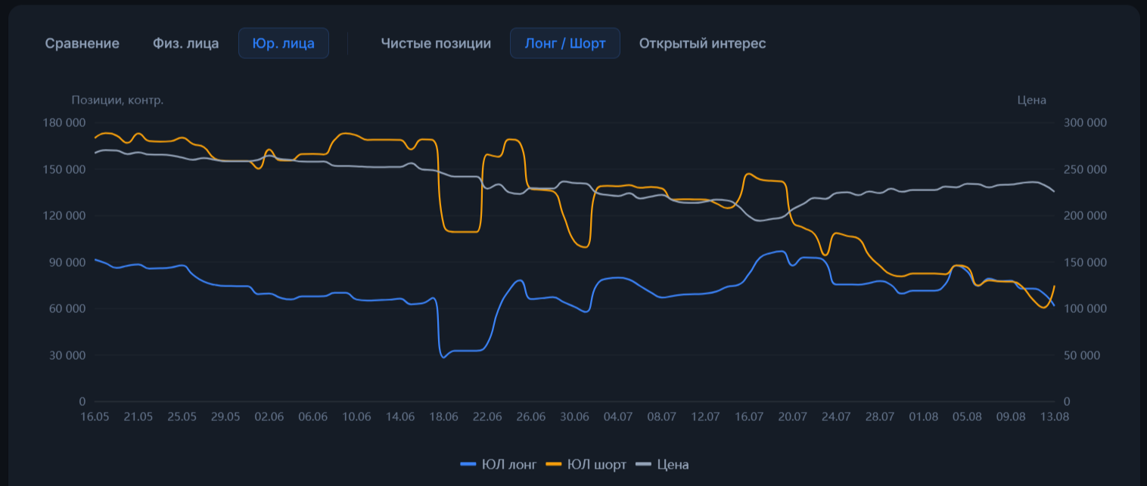
Task: Toggle the ЮЛ лонг legend series
Action: [x=498, y=465]
